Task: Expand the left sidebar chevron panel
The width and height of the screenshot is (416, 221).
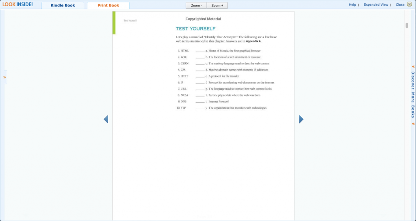Action: pos(4,77)
